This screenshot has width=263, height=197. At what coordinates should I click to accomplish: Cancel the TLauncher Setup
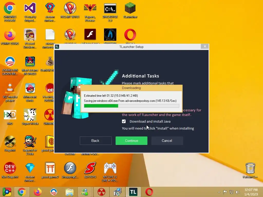[x=167, y=141]
